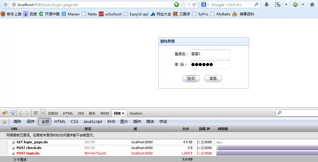
Task: Click the Firebug bug icon
Action: [5, 113]
